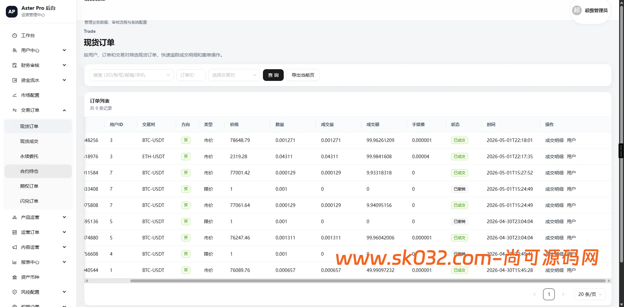624x307 pixels.
Task: Select 合约持仓 menu item
Action: [x=38, y=171]
